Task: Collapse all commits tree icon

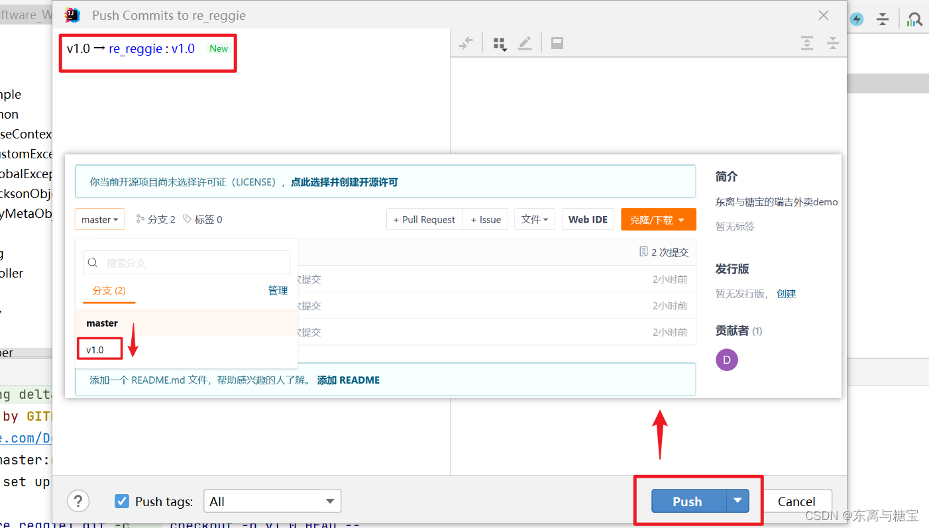Action: coord(833,43)
